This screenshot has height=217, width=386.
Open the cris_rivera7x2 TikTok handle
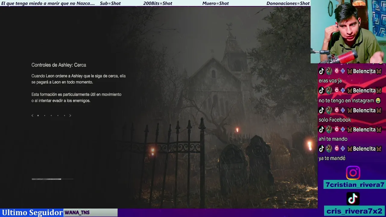355,211
